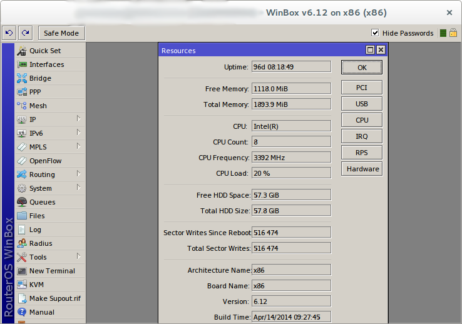Open the Mesh section icon
The image size is (462, 324).
click(x=22, y=106)
